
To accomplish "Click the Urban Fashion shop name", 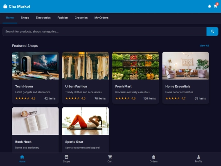I will [x=76, y=86].
